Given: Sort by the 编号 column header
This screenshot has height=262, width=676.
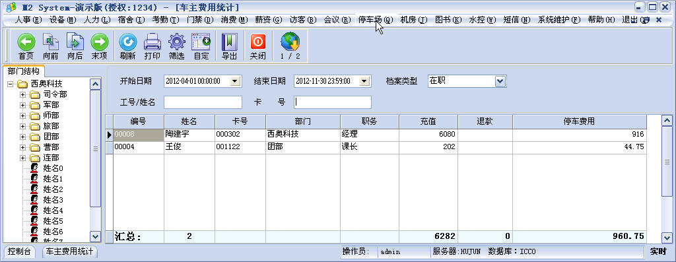Looking at the screenshot, I should point(139,121).
